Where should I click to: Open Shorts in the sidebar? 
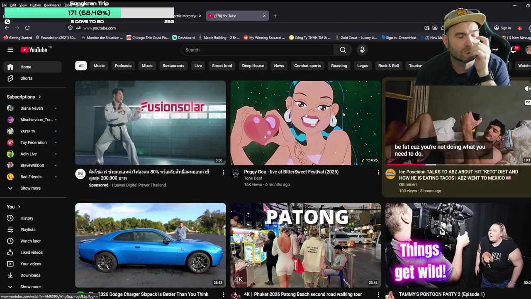[x=32, y=78]
